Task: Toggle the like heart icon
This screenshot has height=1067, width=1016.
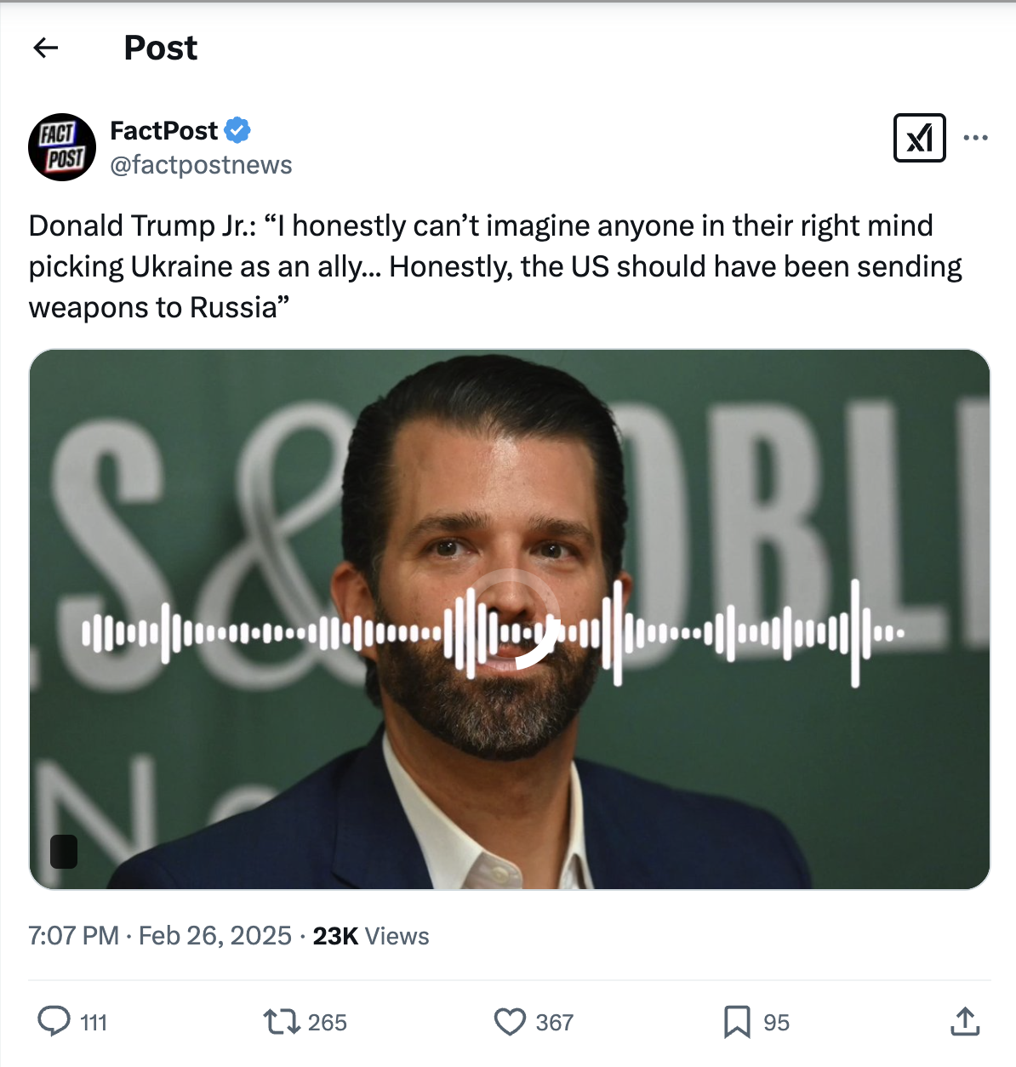Action: (x=510, y=1021)
